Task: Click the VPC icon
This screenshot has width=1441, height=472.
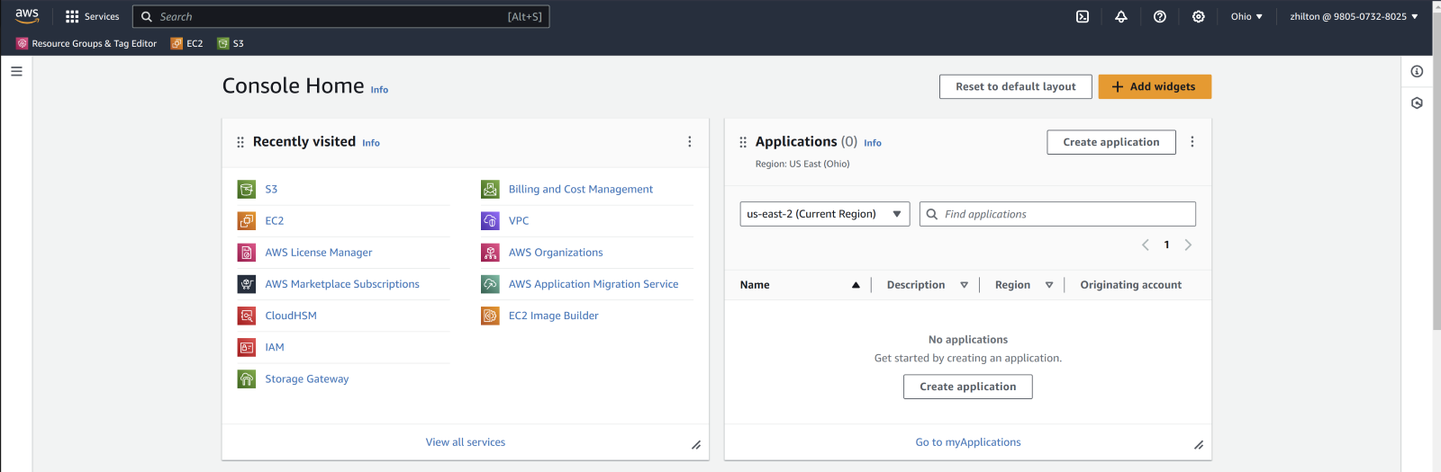Action: [x=490, y=220]
